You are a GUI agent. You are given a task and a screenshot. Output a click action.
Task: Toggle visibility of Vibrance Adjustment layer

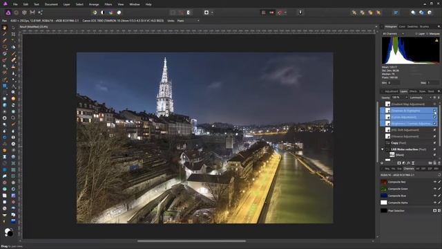(x=434, y=136)
